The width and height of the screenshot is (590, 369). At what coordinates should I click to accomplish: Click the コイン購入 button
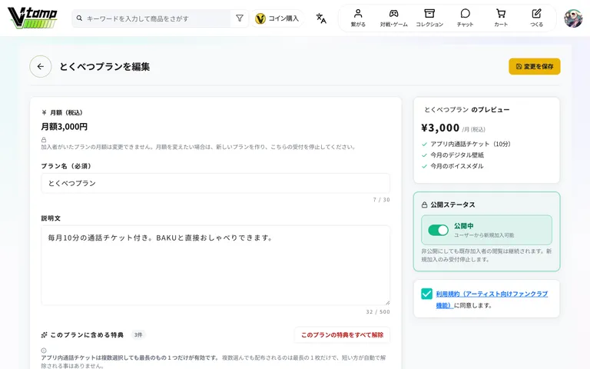click(277, 18)
